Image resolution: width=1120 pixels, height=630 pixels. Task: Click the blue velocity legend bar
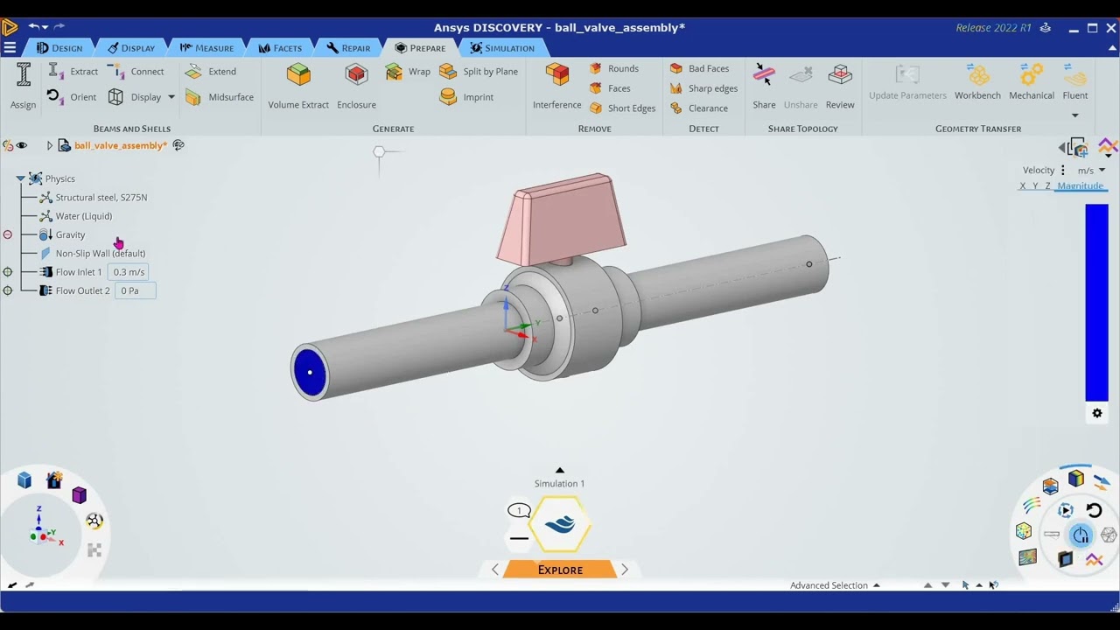[x=1096, y=303]
